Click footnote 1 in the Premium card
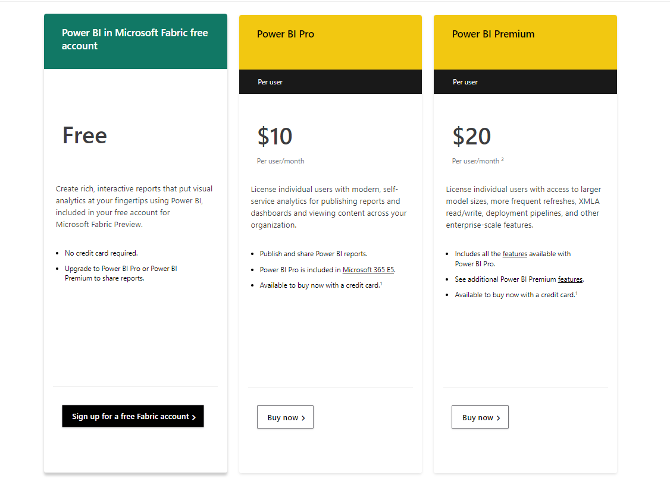670x488 pixels. tap(576, 293)
